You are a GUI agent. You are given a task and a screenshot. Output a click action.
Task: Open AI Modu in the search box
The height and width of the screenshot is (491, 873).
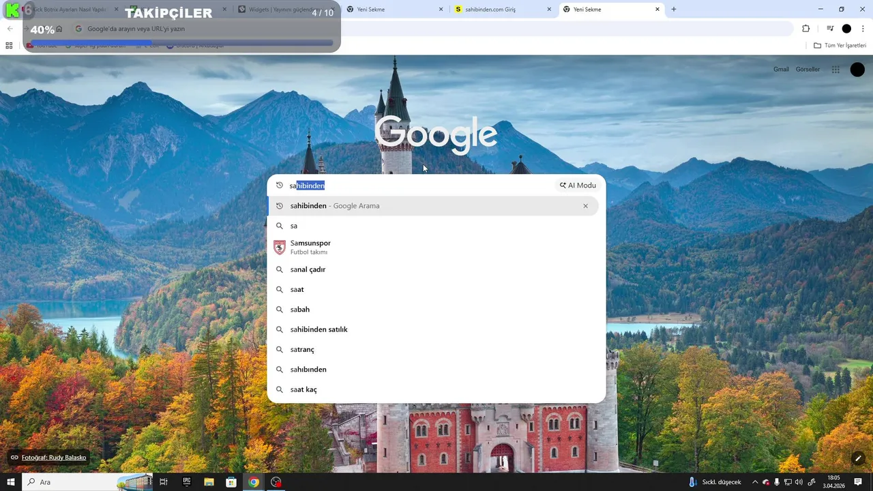coord(578,185)
